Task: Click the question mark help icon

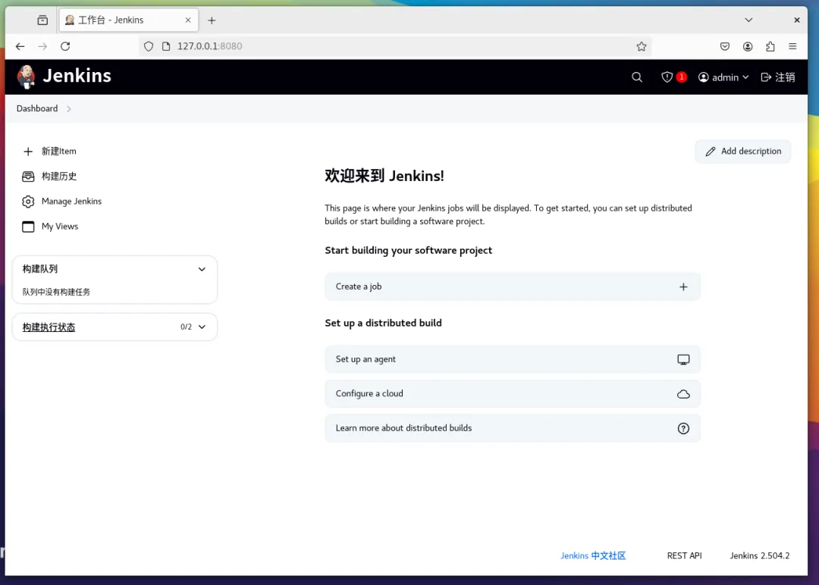Action: tap(683, 428)
